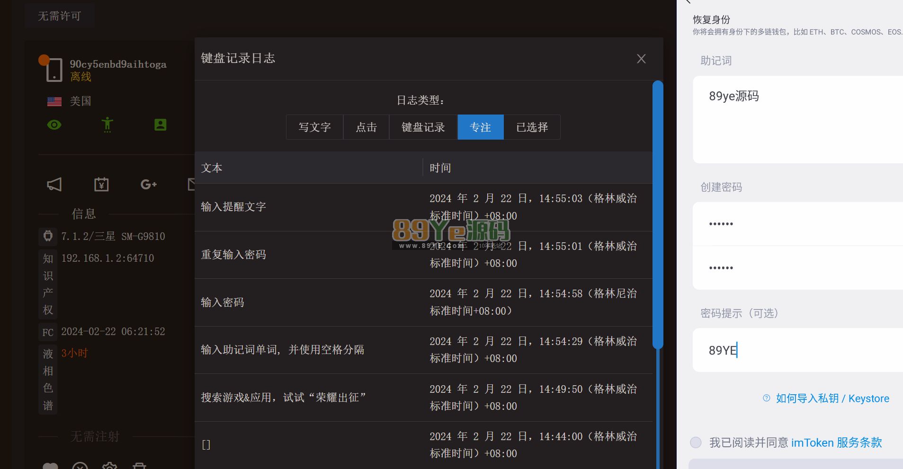
Task: Open the 如何导入私钥 / Keystore link
Action: pos(832,398)
